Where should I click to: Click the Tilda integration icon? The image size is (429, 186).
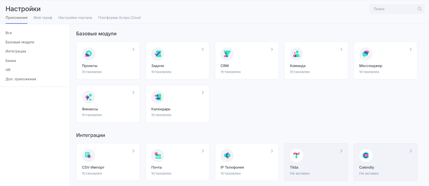point(296,156)
